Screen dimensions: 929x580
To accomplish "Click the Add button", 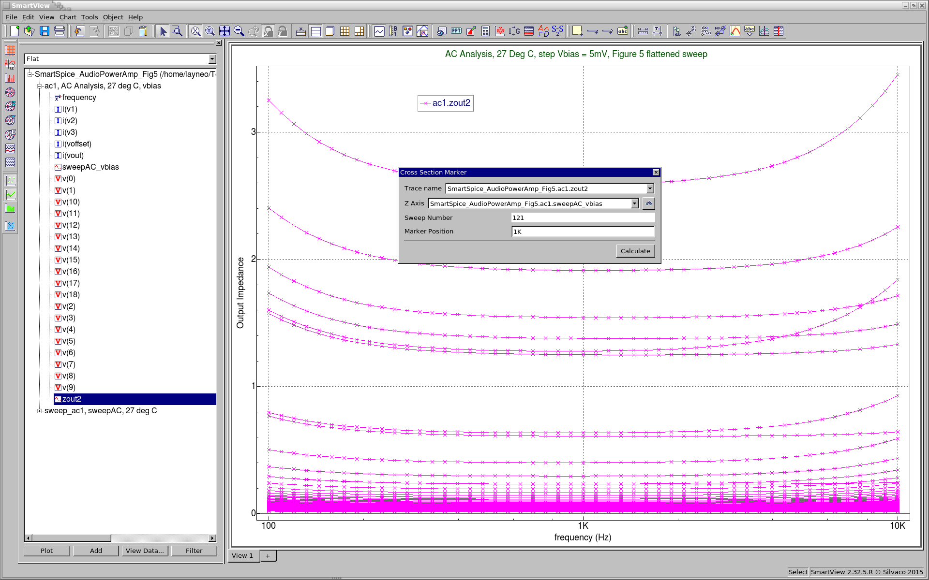I will [96, 551].
